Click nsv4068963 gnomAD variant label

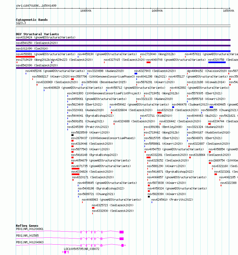coord(112,200)
